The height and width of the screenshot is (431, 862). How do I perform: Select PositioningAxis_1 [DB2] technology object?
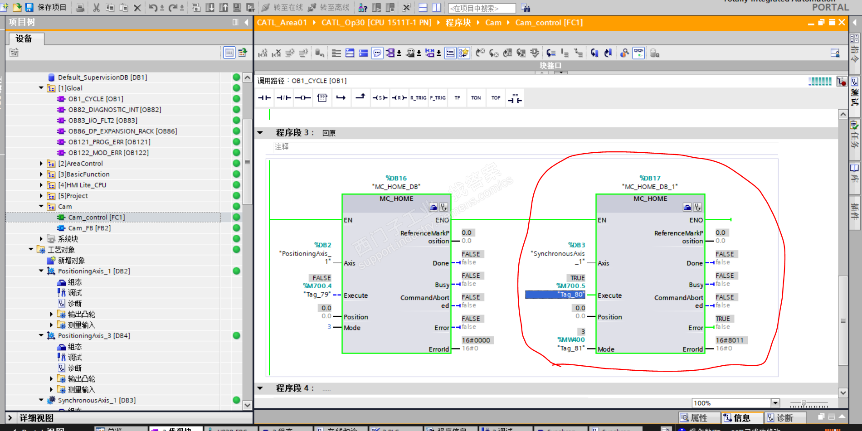(94, 271)
